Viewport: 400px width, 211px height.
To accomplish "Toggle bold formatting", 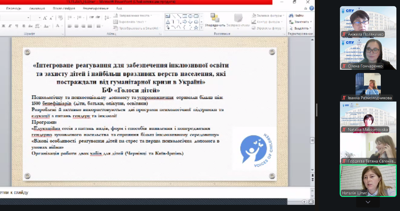I will (4, 26).
